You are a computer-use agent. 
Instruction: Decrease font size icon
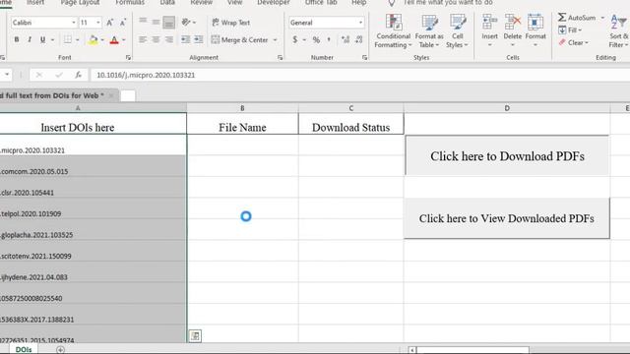(123, 23)
